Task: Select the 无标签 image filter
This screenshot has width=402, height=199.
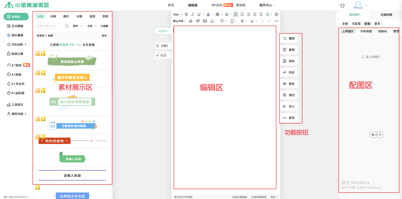Action: pyautogui.click(x=356, y=23)
